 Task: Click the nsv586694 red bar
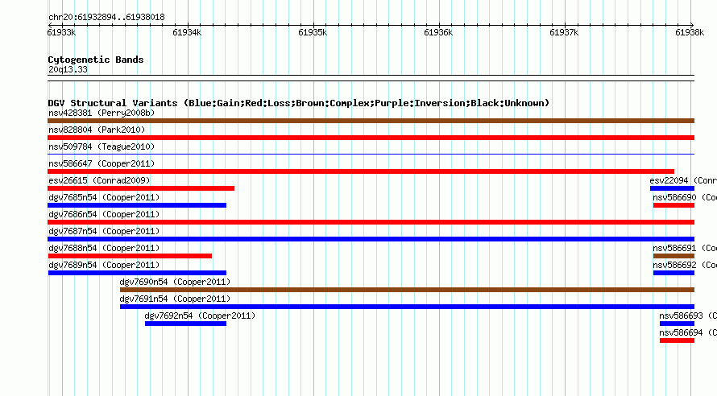point(678,340)
